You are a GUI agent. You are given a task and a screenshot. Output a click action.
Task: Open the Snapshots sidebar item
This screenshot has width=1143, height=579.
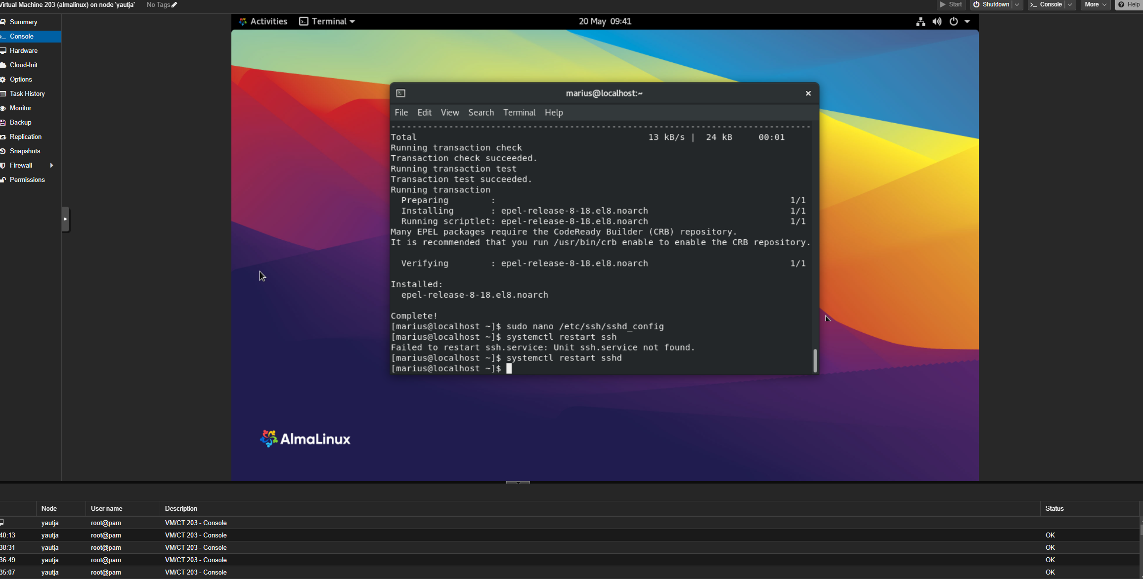[25, 151]
